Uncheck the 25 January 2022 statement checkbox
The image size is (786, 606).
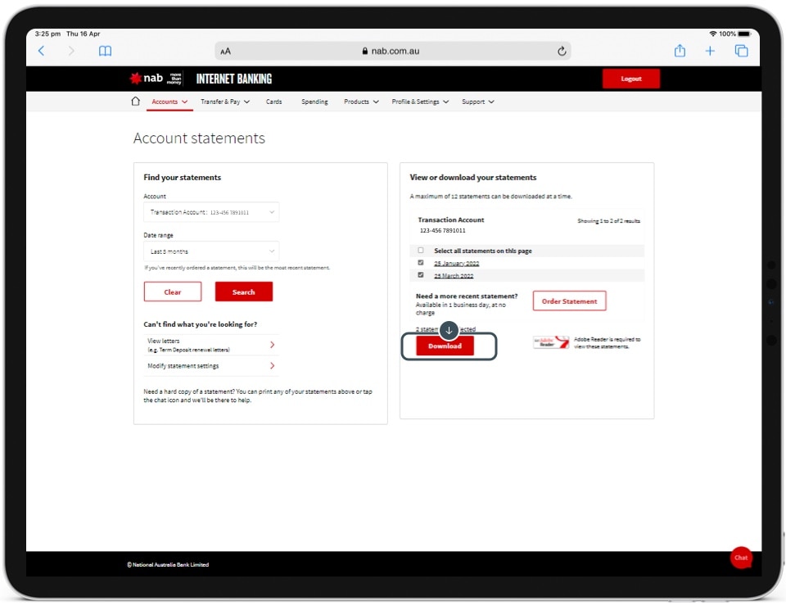tap(421, 263)
